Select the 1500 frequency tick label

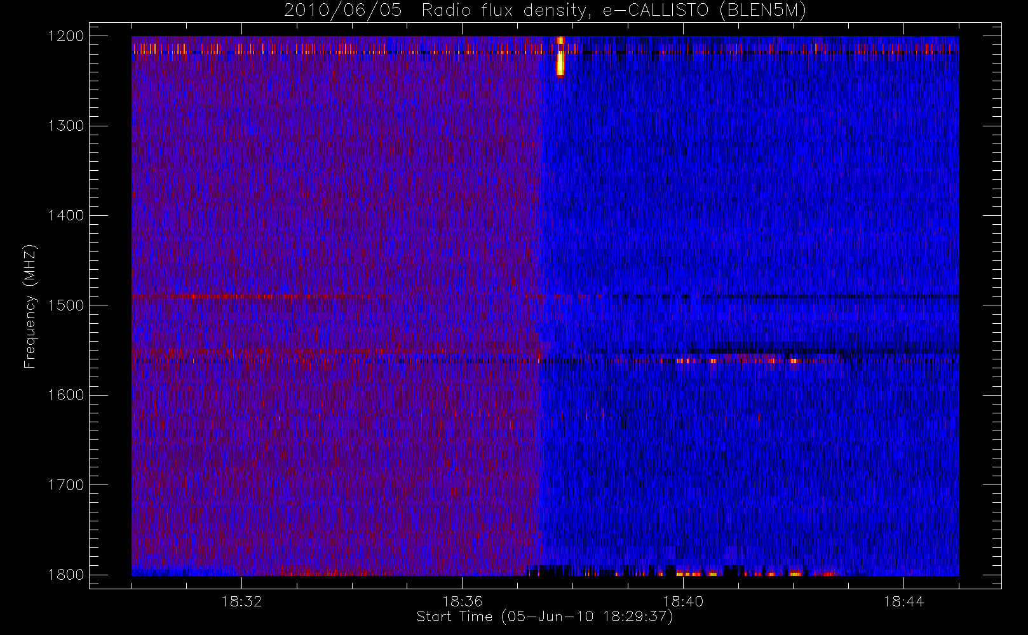pyautogui.click(x=66, y=305)
